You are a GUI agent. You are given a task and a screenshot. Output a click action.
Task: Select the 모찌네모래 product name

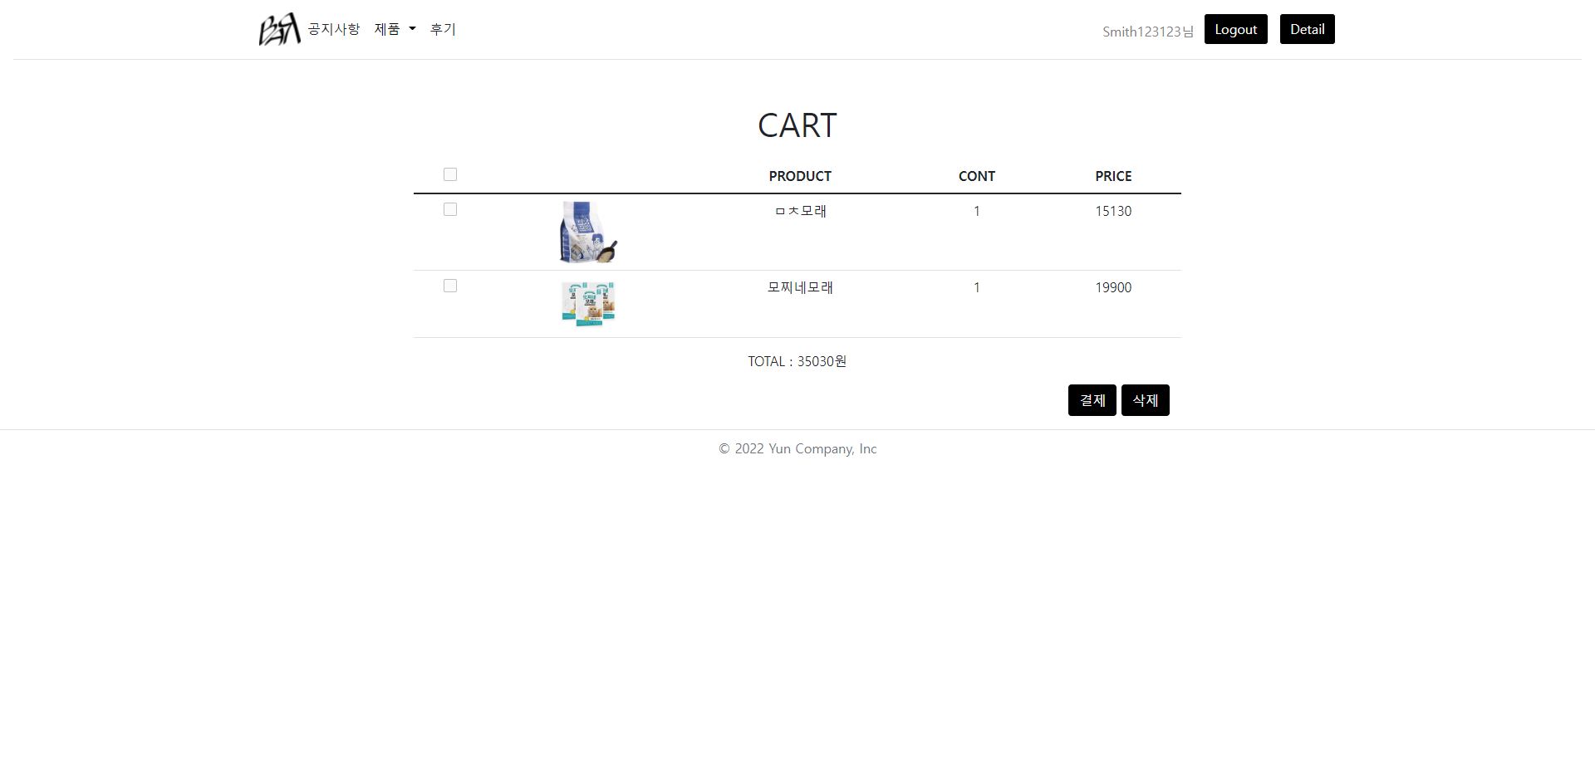799,287
